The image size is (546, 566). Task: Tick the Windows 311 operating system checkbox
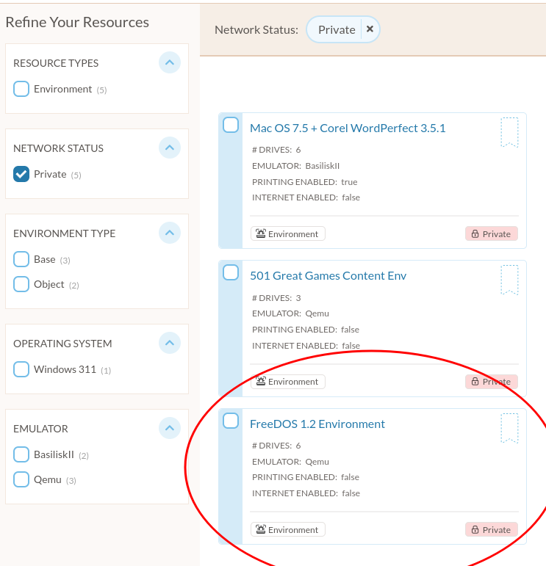(21, 369)
